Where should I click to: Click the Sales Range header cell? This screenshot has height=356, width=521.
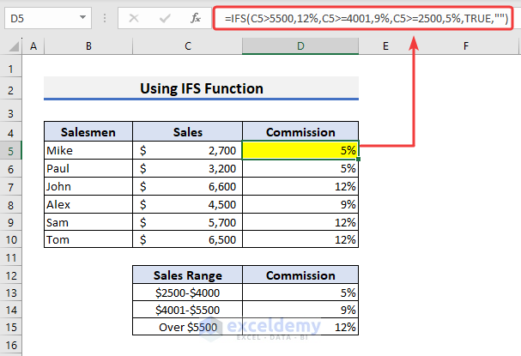[187, 276]
